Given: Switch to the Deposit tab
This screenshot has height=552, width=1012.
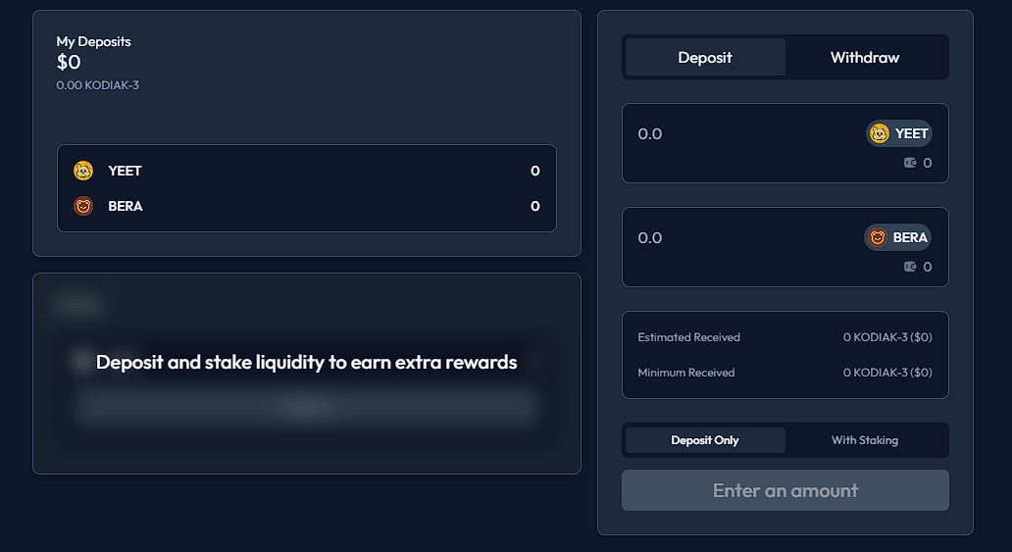Looking at the screenshot, I should pos(705,57).
